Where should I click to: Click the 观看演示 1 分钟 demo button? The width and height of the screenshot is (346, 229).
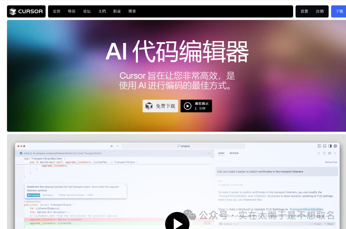coord(196,106)
